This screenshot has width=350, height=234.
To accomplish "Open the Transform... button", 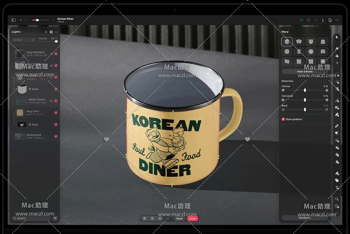I will pyautogui.click(x=305, y=218).
